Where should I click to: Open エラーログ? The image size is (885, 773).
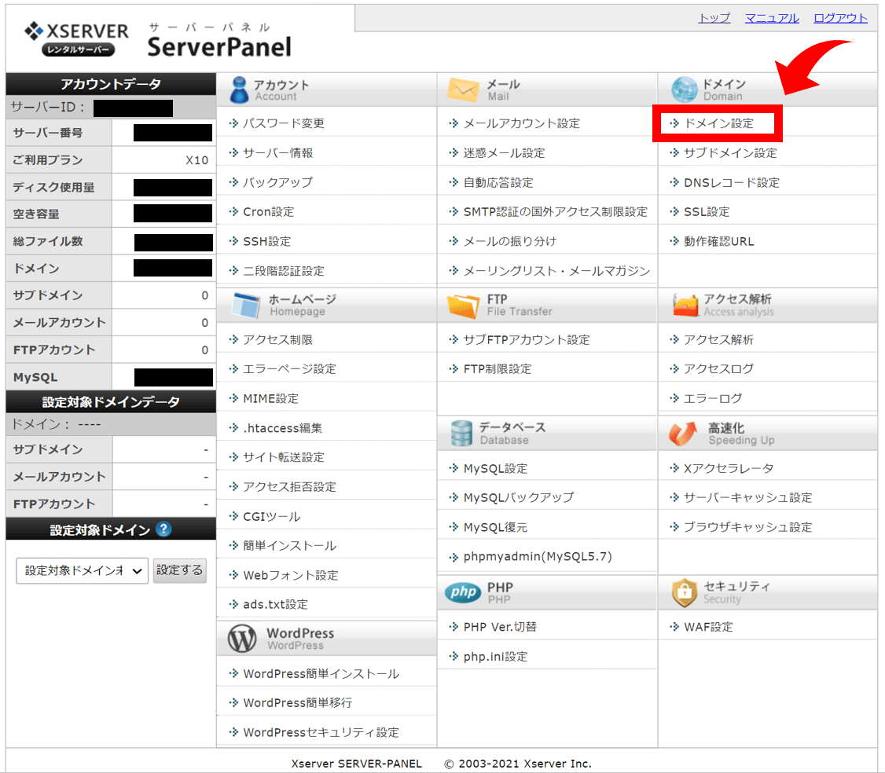[x=713, y=398]
